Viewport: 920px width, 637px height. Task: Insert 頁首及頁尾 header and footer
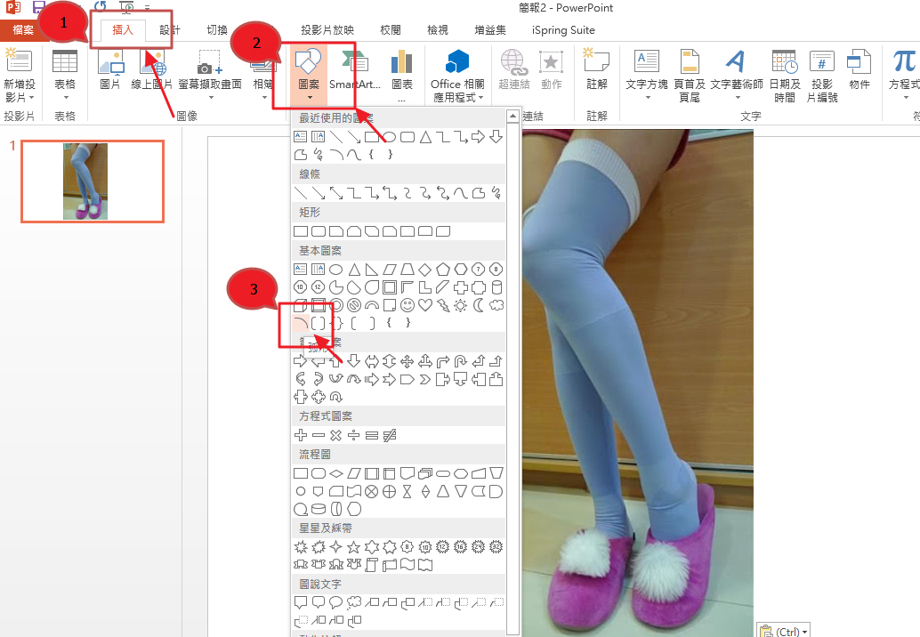click(690, 77)
